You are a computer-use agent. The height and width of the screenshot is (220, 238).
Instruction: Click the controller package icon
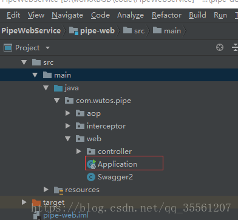[91, 151]
